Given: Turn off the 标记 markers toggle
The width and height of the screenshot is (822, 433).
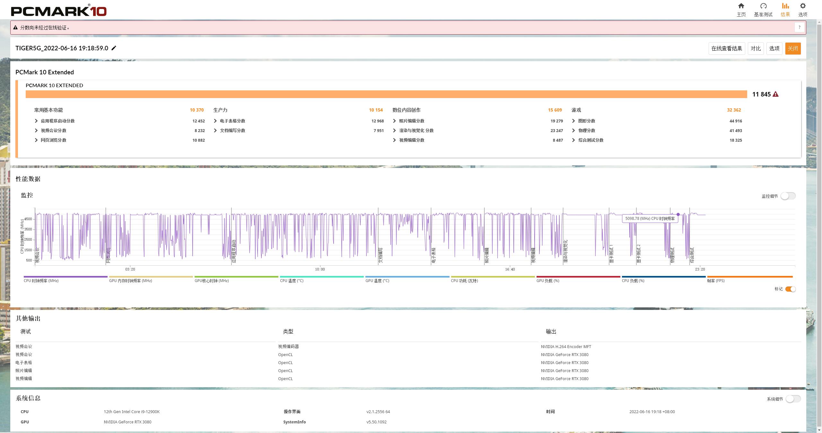Looking at the screenshot, I should tap(791, 289).
